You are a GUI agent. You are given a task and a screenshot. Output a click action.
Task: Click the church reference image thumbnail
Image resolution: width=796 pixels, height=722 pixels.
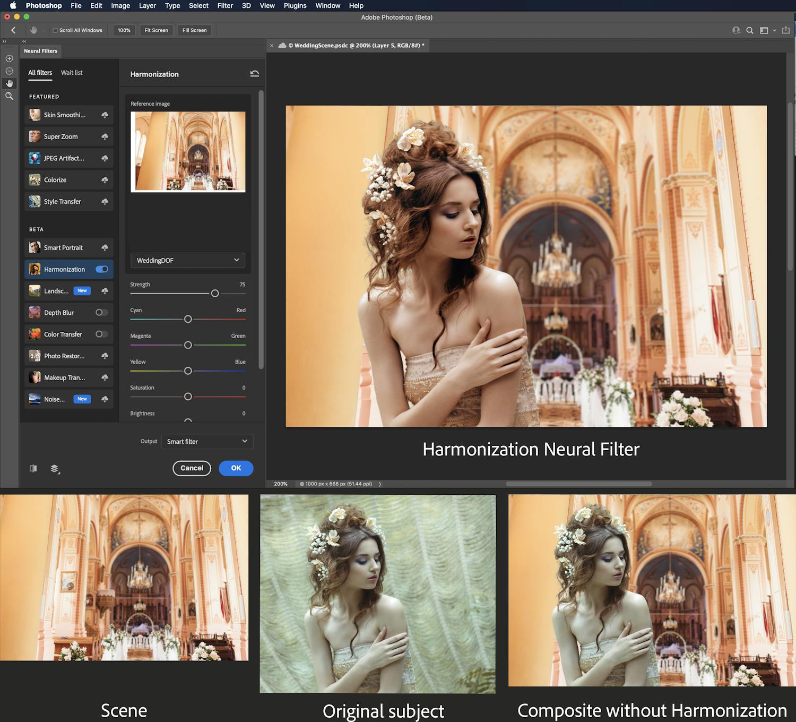click(188, 151)
